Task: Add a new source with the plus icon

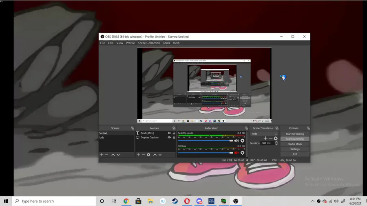Action: point(138,155)
